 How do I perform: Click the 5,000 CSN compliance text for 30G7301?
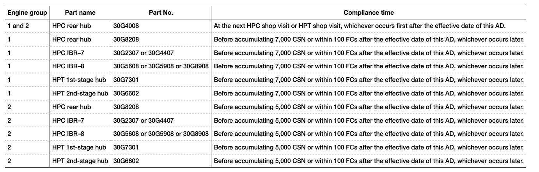(x=368, y=148)
